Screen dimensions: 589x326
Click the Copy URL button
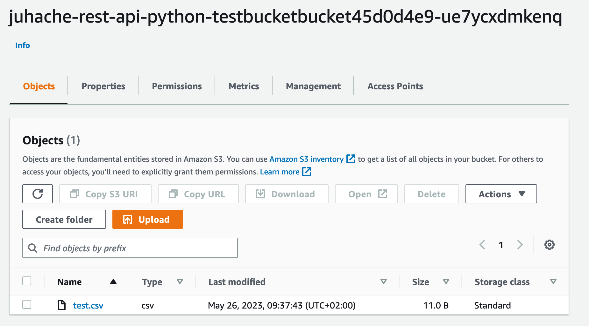click(198, 194)
